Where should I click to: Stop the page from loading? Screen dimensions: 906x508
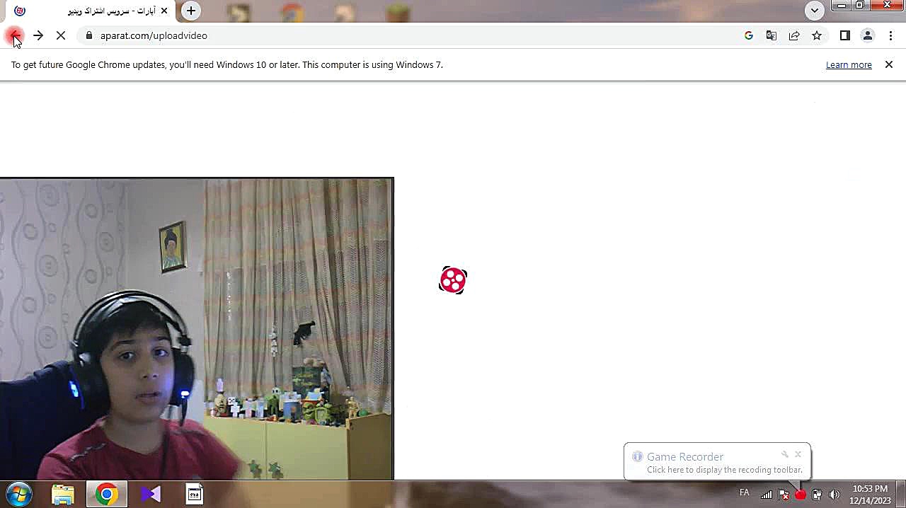[61, 35]
